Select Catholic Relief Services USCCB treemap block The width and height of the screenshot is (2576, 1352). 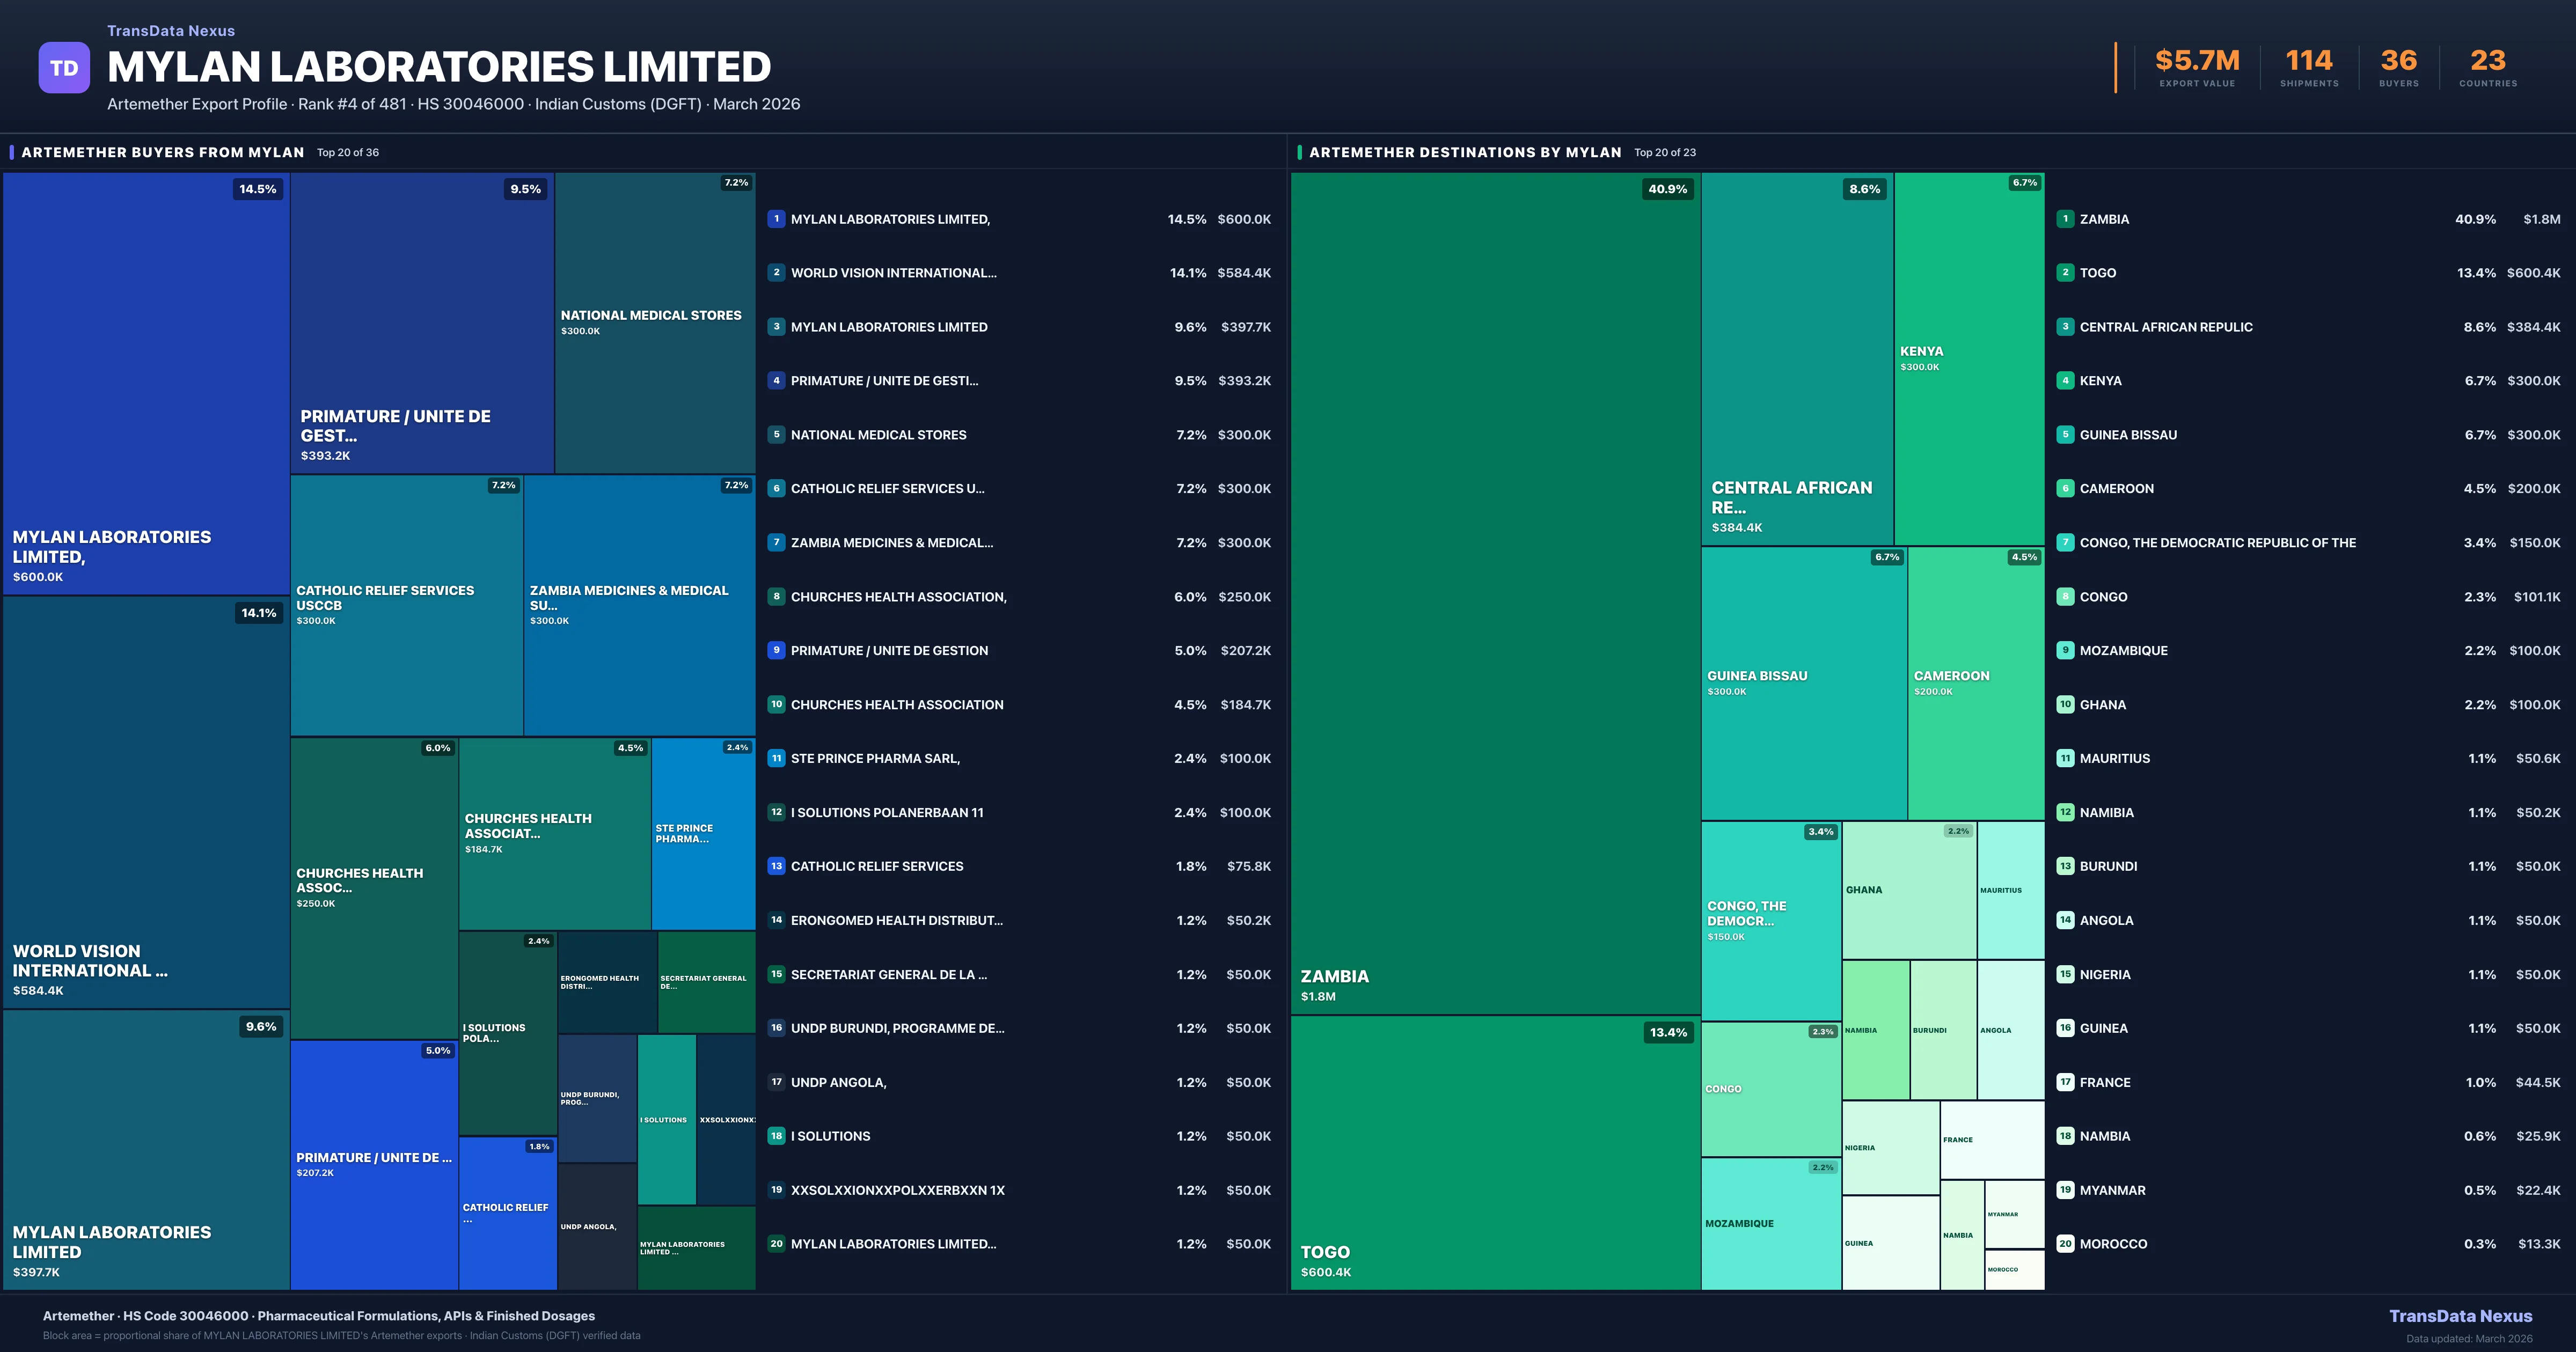click(x=406, y=605)
